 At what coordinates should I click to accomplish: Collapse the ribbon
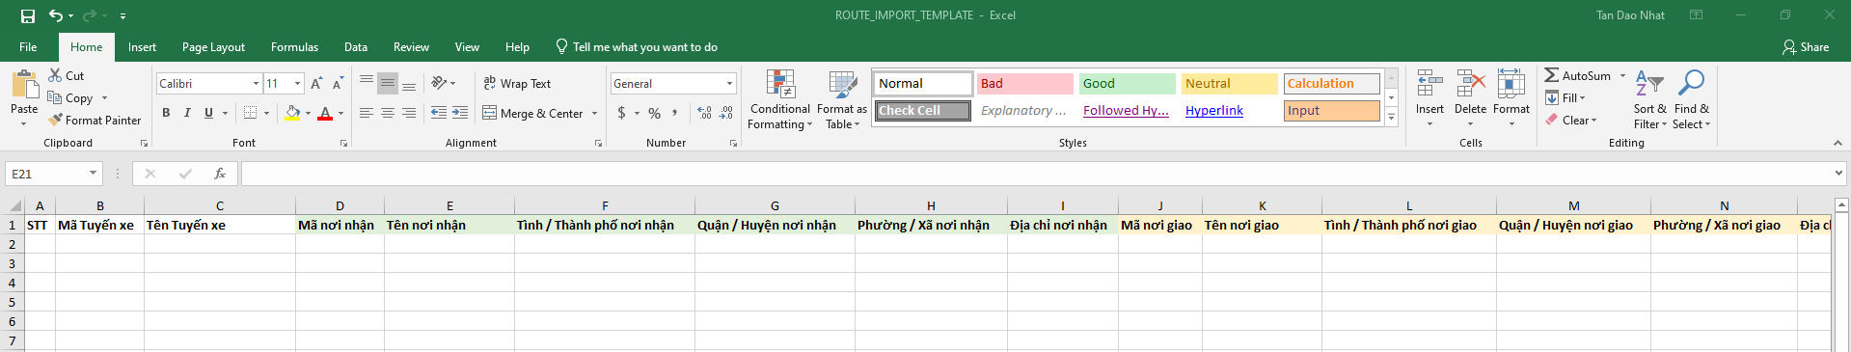click(1837, 143)
